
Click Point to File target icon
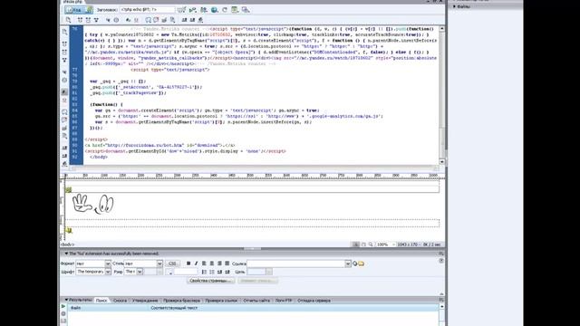click(354, 264)
